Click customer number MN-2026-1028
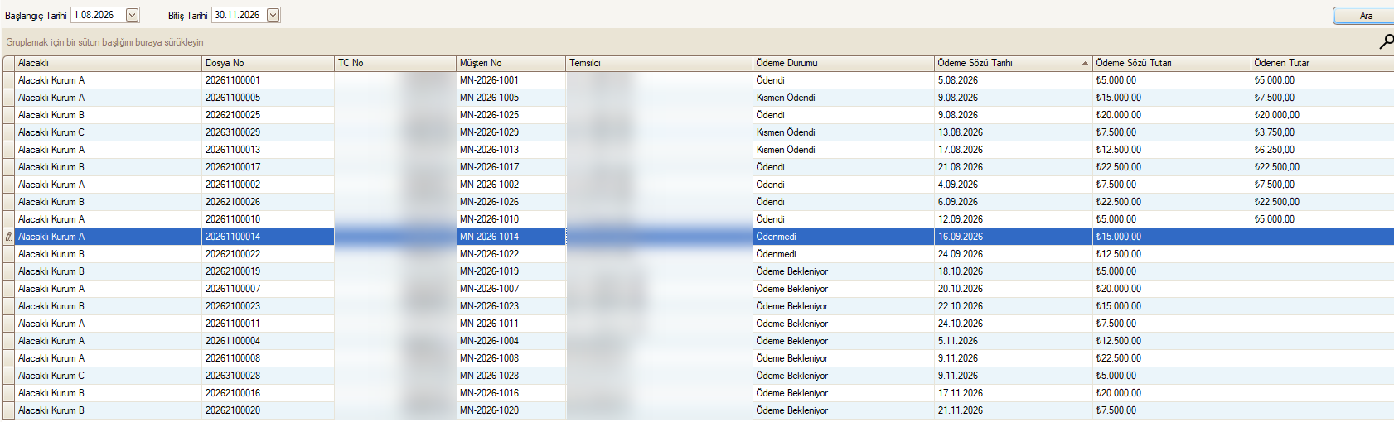This screenshot has width=1394, height=422. pos(489,376)
